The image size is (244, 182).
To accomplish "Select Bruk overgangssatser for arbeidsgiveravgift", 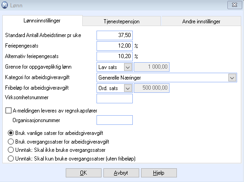I will [11, 142].
